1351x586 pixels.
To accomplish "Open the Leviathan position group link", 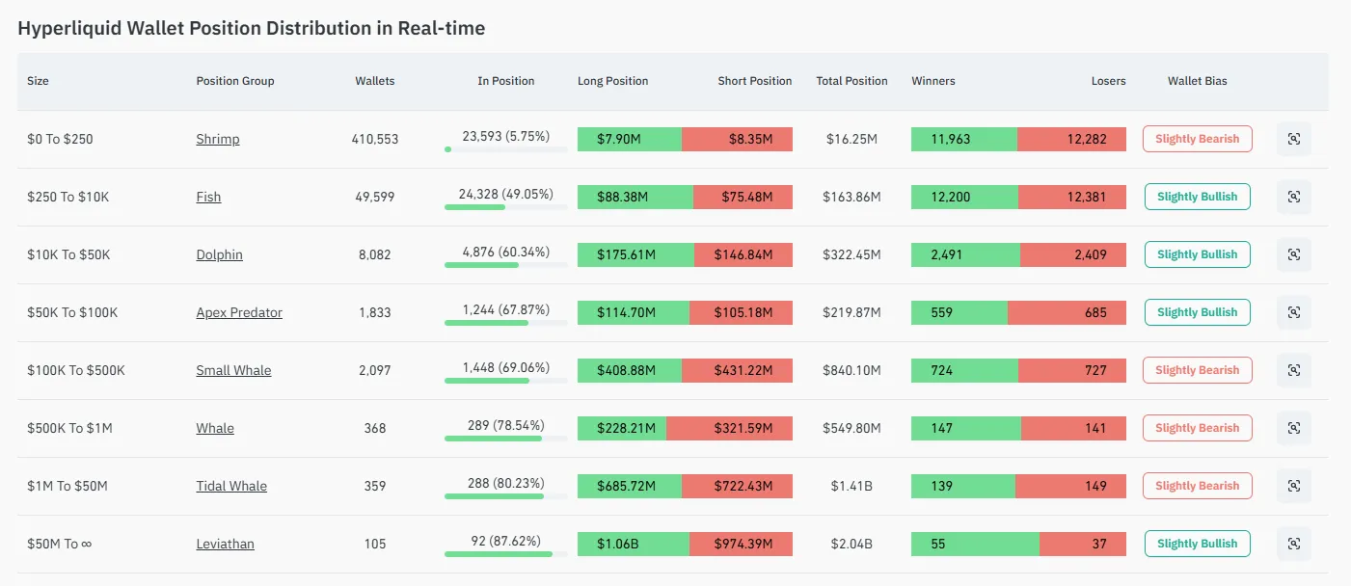I will (x=226, y=544).
